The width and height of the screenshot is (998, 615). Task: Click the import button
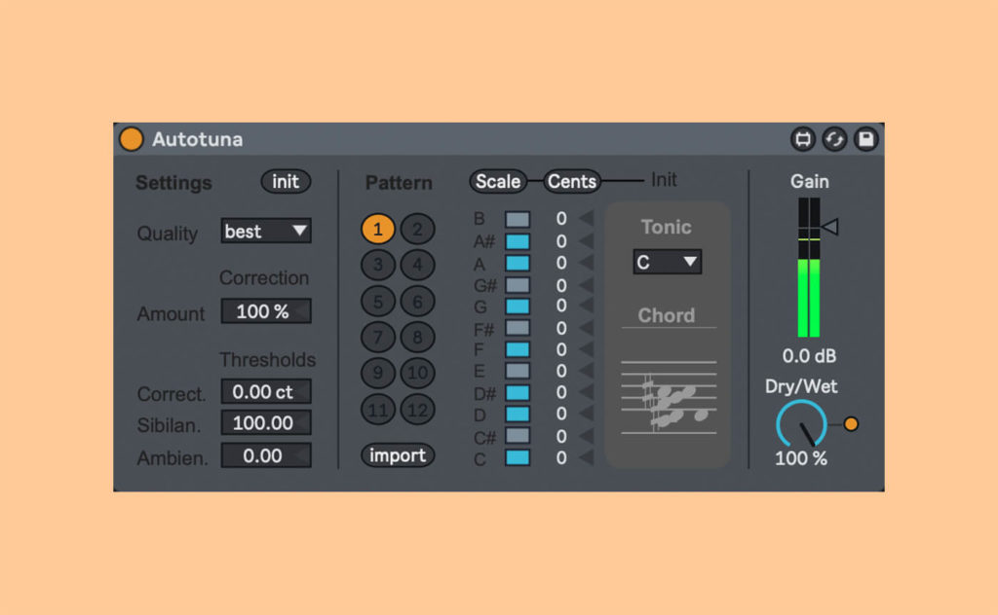(398, 455)
